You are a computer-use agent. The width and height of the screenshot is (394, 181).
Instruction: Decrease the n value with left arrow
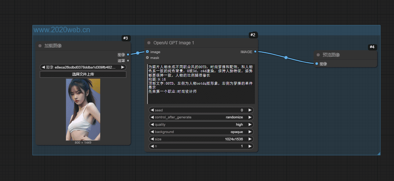tap(152, 146)
